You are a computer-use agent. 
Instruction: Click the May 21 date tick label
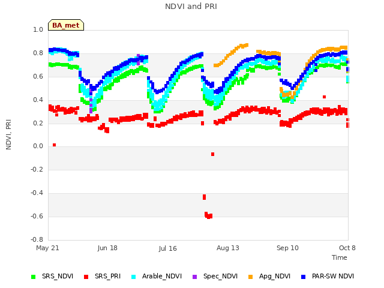(x=47, y=248)
